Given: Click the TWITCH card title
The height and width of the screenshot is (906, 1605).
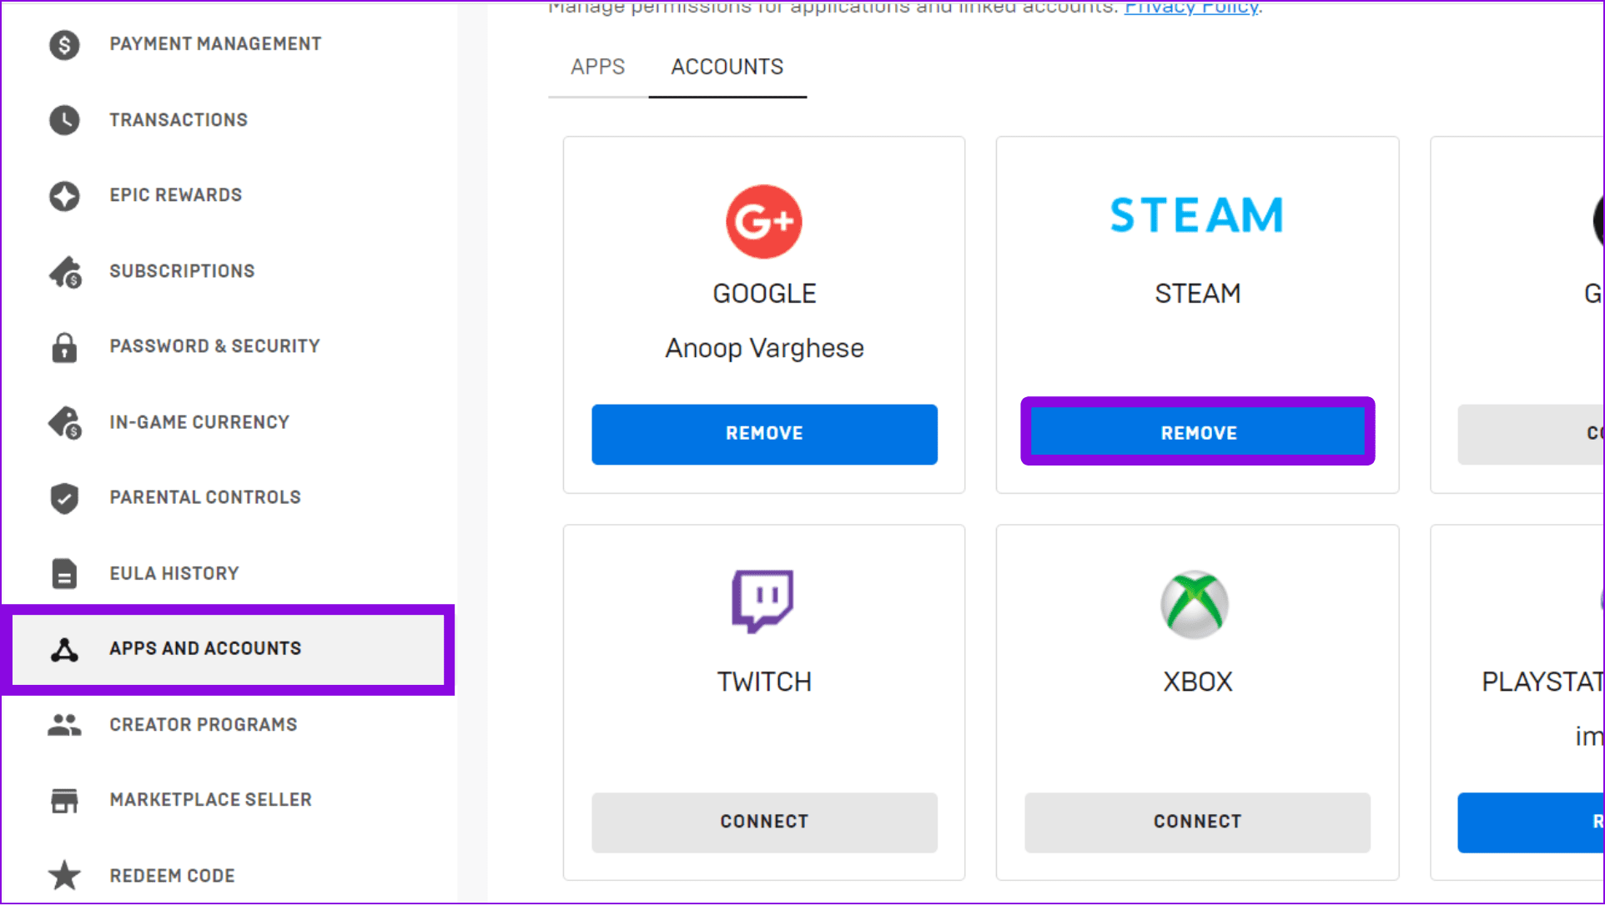Looking at the screenshot, I should pyautogui.click(x=764, y=682).
